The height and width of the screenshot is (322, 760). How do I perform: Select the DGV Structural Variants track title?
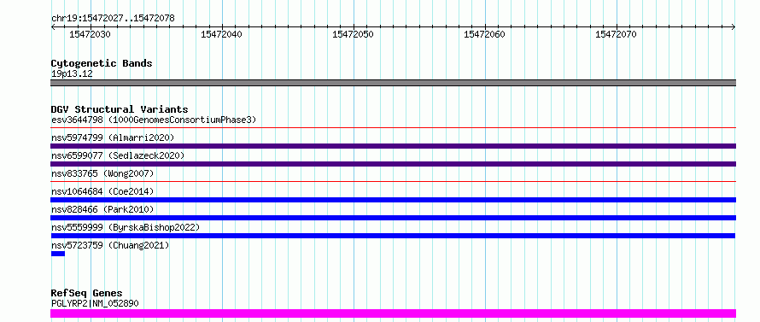coord(120,109)
